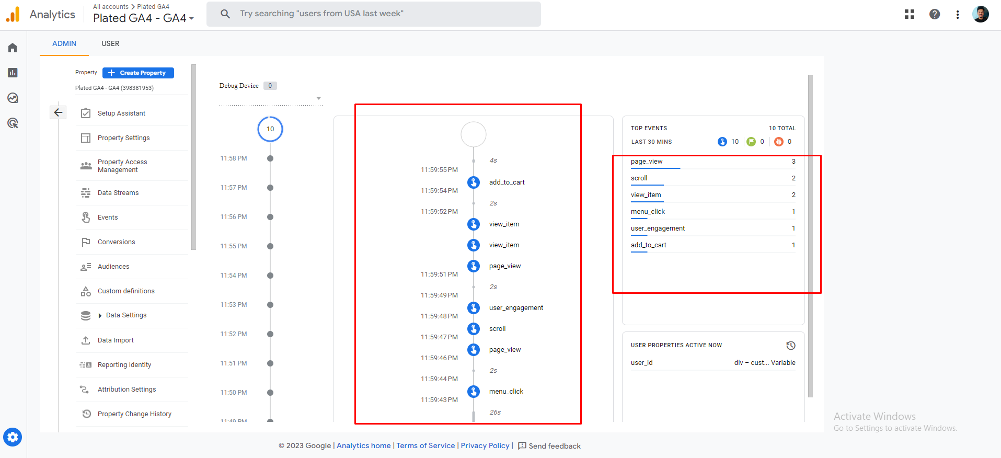
Task: Click the user properties history icon
Action: [x=790, y=346]
